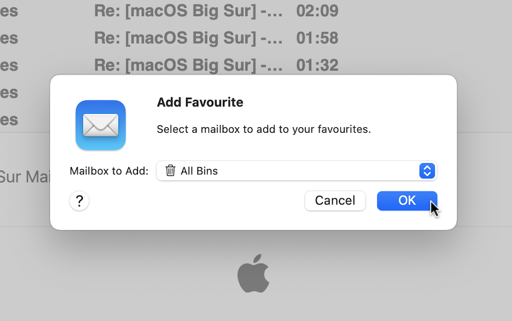512x321 pixels.
Task: Click the 'Mailbox to Add:' label
Action: (109, 171)
